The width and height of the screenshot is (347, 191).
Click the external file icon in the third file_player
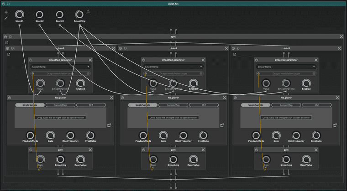(335, 125)
